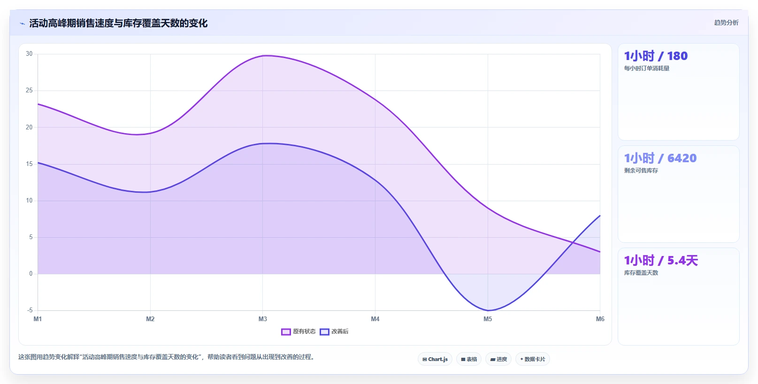The image size is (758, 384).
Task: Click the 改善后 legend label
Action: tap(340, 331)
